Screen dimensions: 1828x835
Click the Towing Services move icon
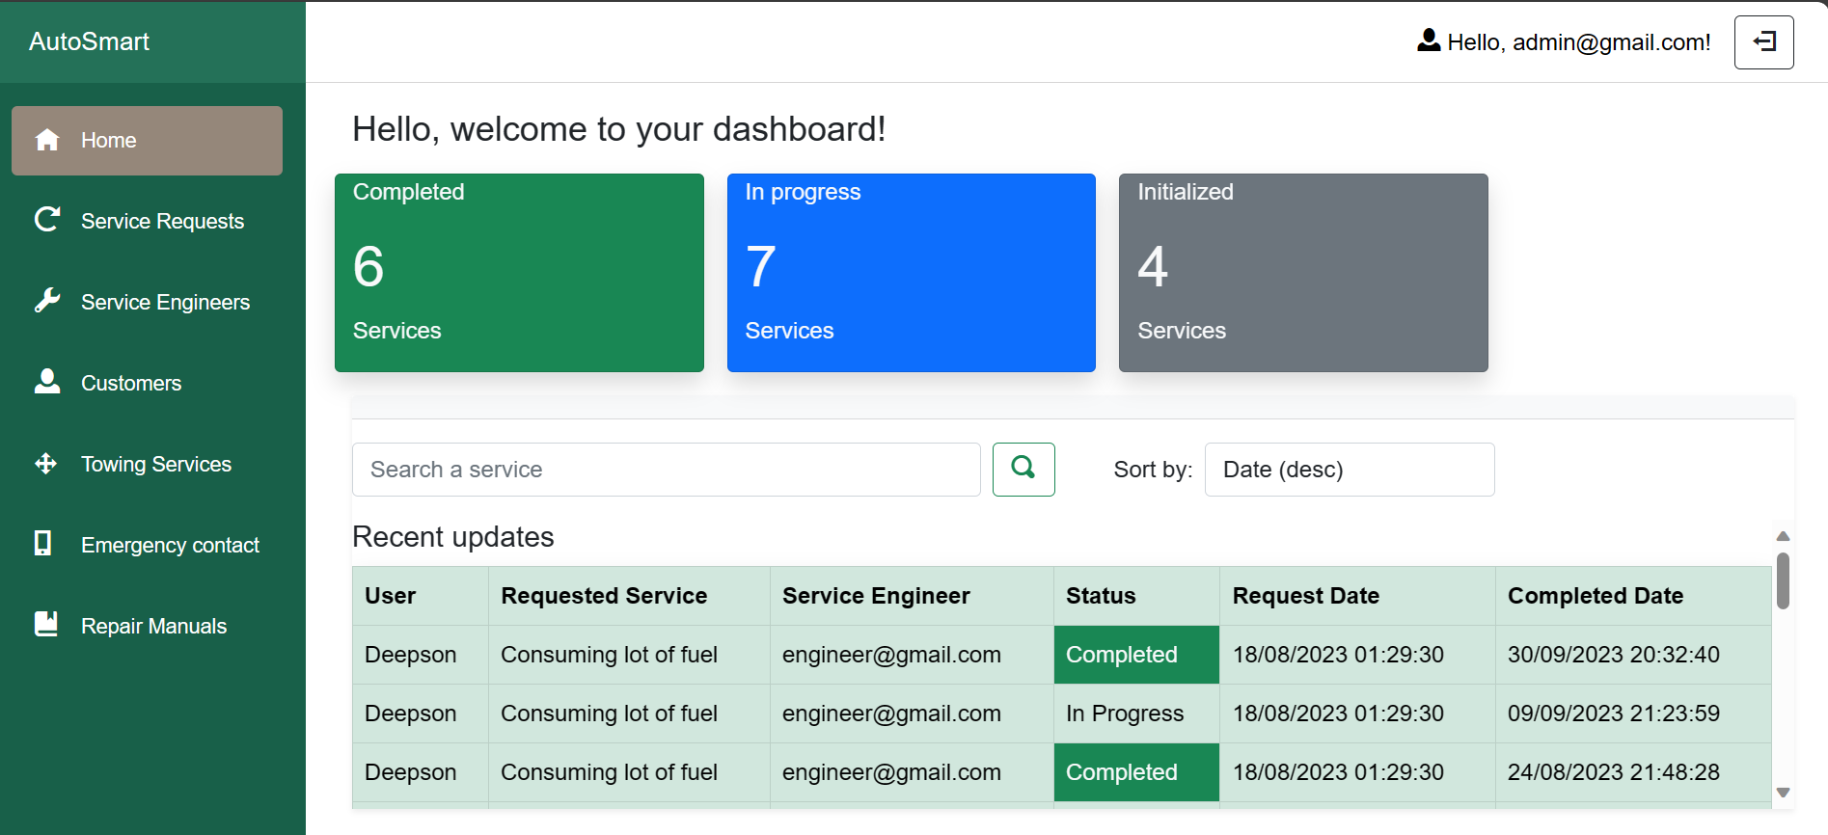click(x=46, y=464)
